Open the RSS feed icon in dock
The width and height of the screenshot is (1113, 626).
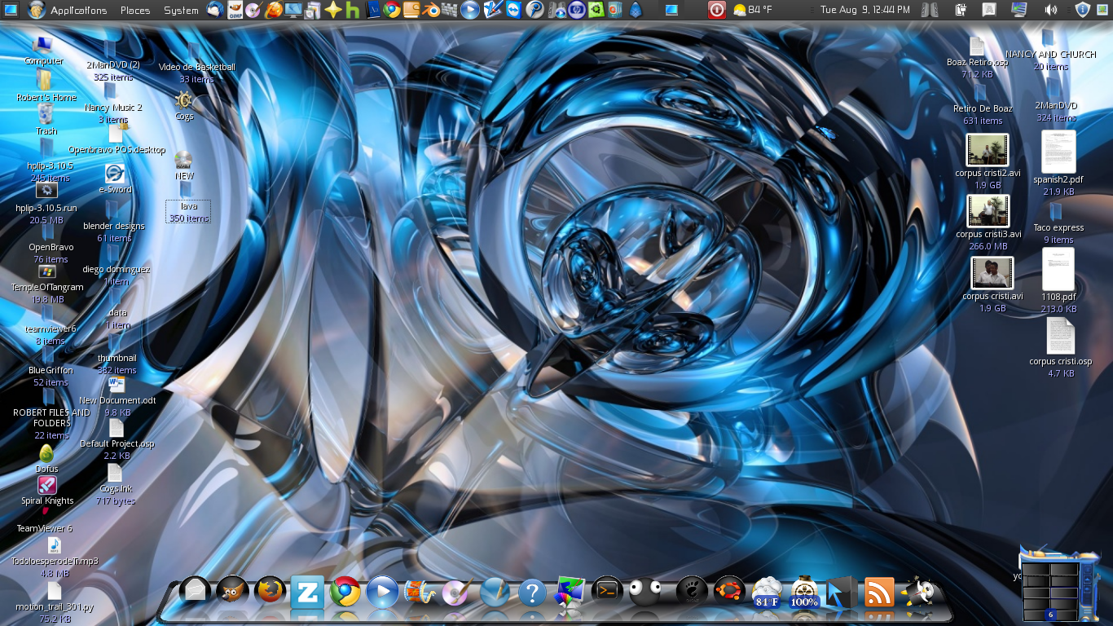pyautogui.click(x=879, y=592)
